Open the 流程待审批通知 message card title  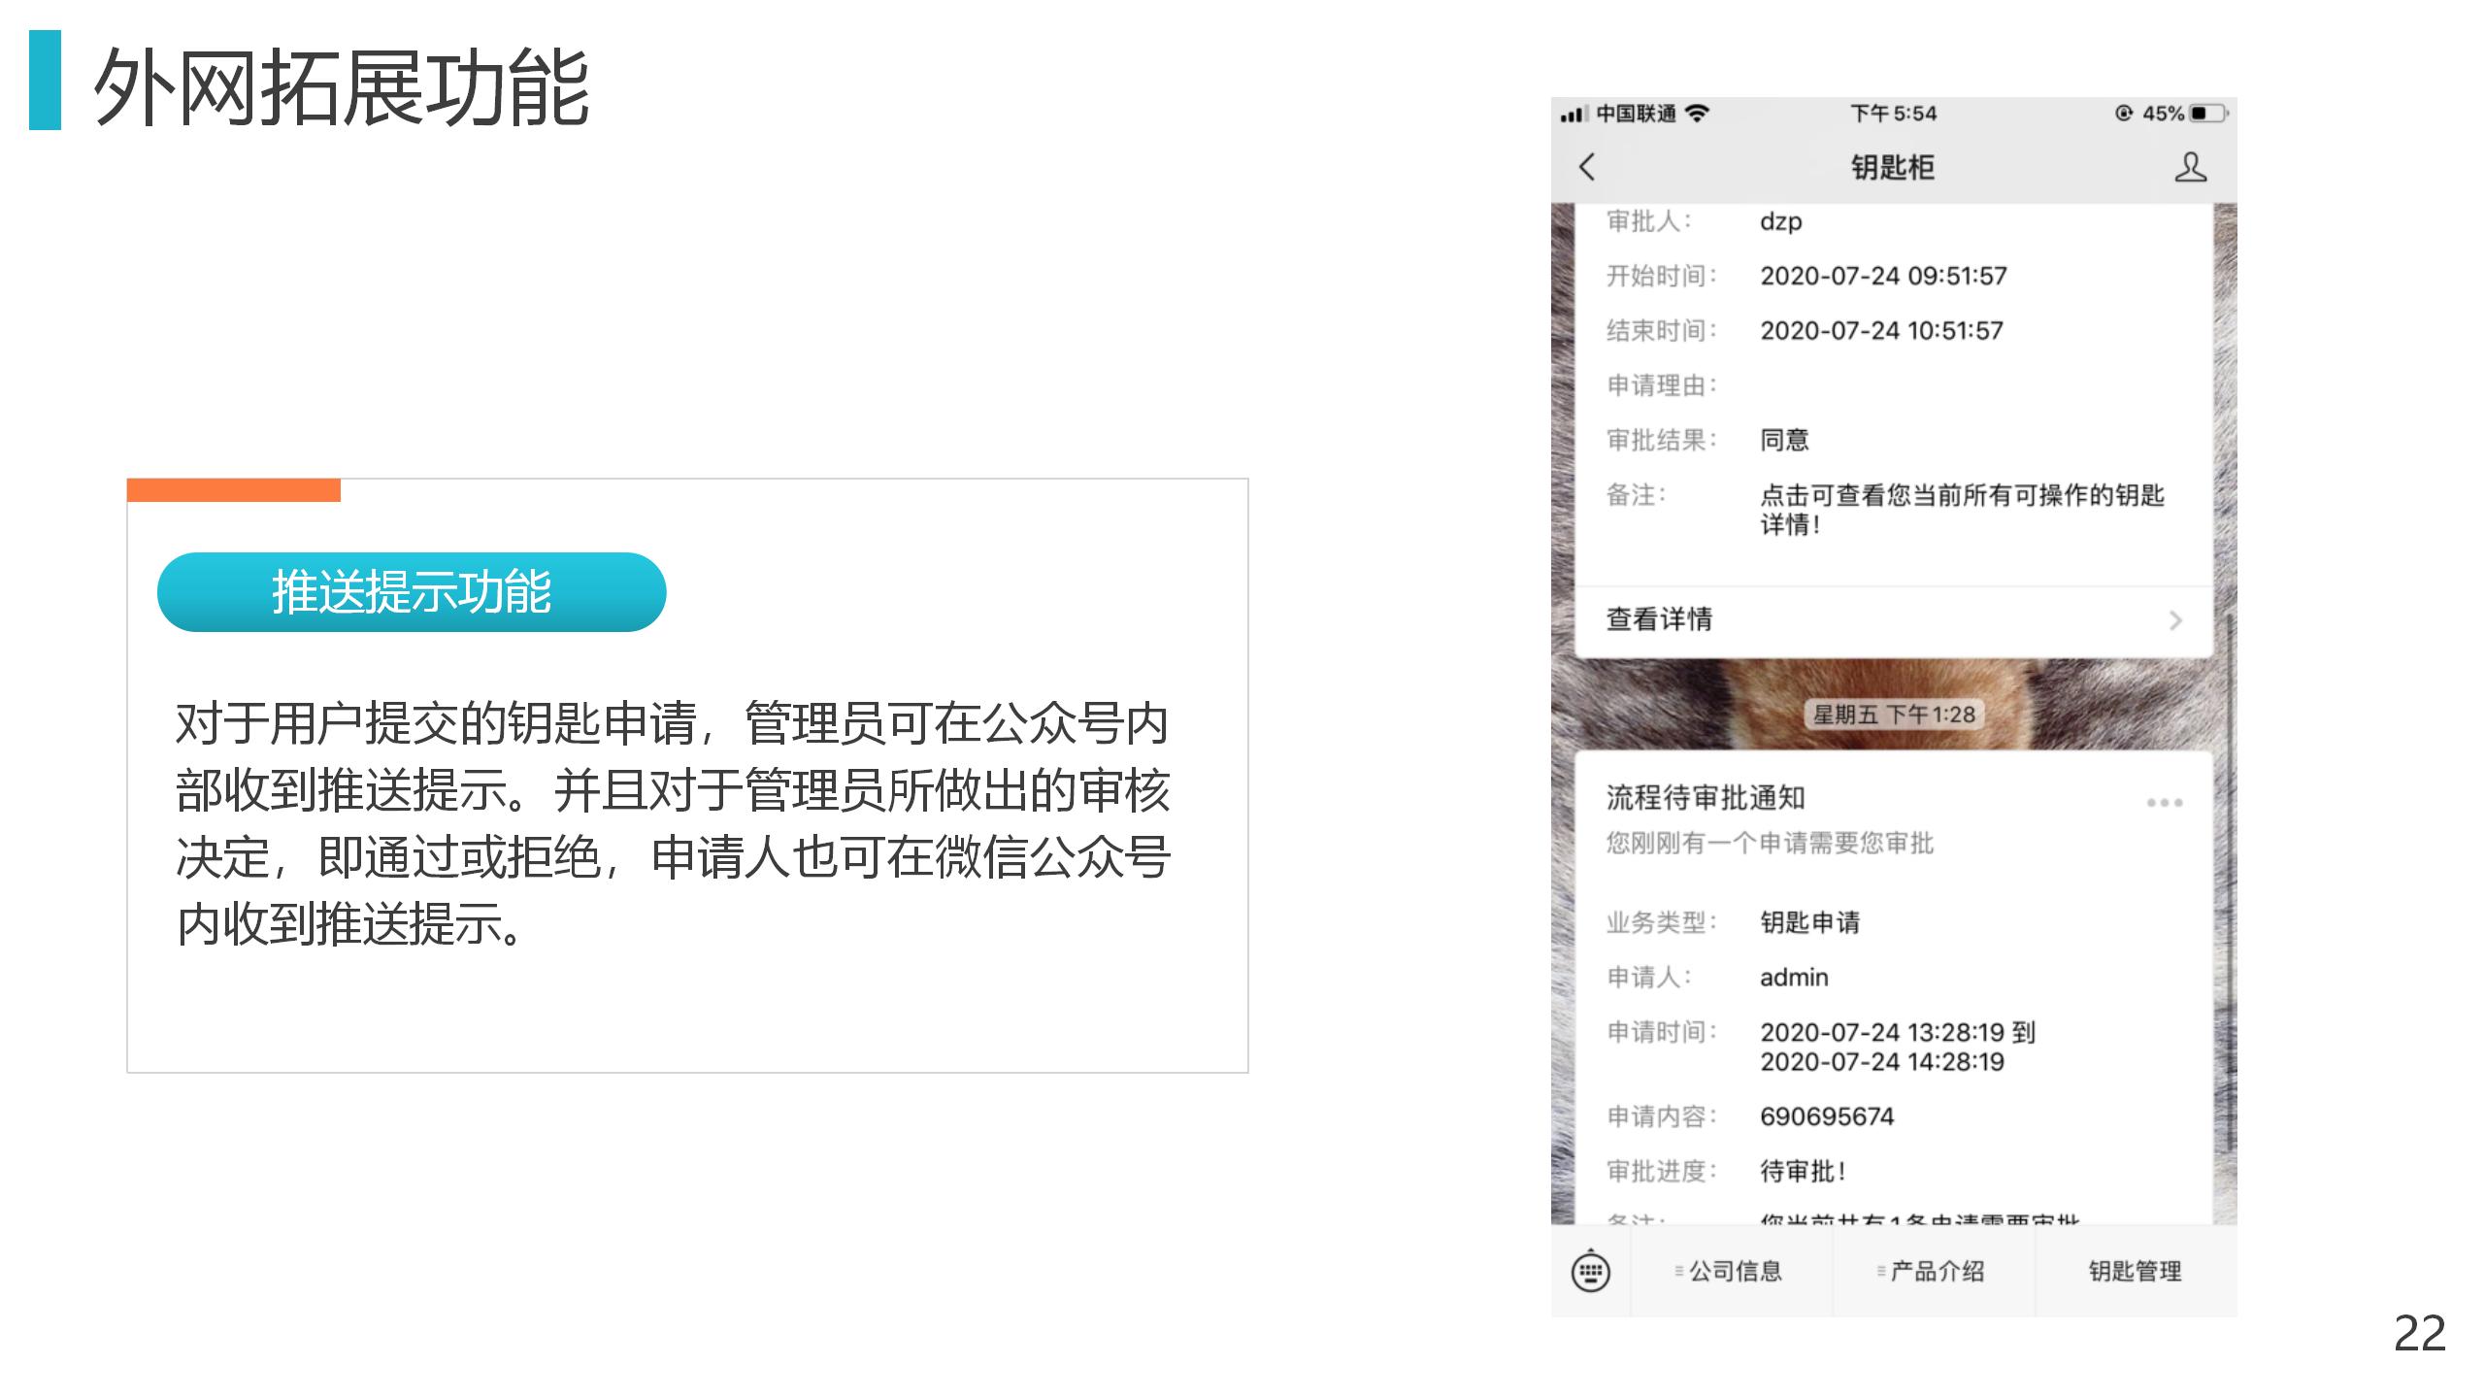1706,798
